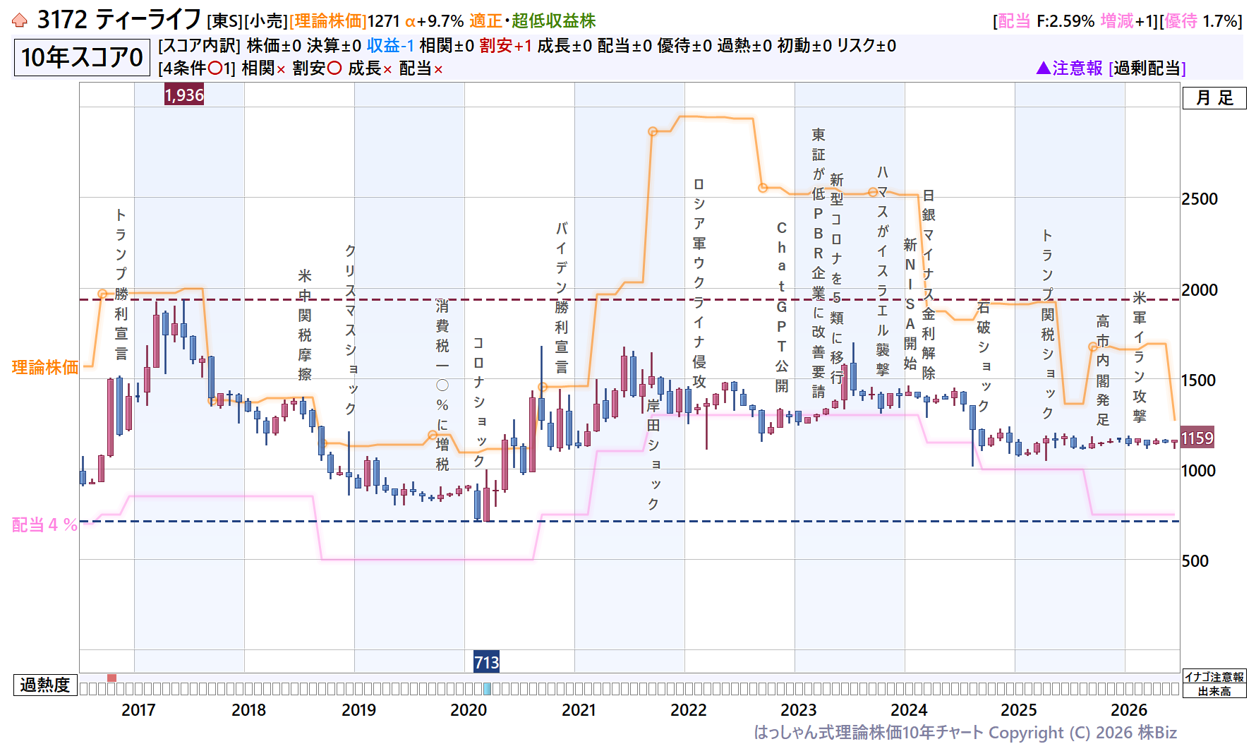Click the 理論株価 line label on the left

coord(45,367)
